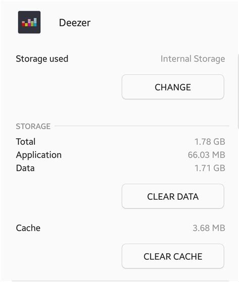This screenshot has width=239, height=282.
Task: Click the 1.71 GB data value
Action: (x=210, y=168)
